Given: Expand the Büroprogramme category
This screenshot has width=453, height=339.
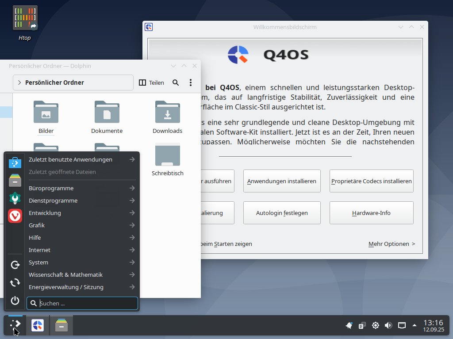Looking at the screenshot, I should point(82,188).
